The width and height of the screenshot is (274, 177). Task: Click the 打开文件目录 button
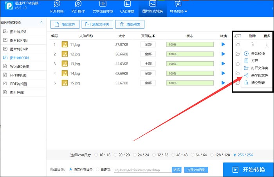(196, 170)
